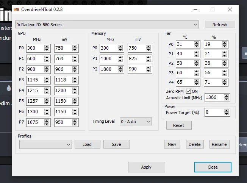Viewport: 247px width, 183px height.
Task: Decrease GPU P2 mV with down arrow
Action: click(75, 71)
